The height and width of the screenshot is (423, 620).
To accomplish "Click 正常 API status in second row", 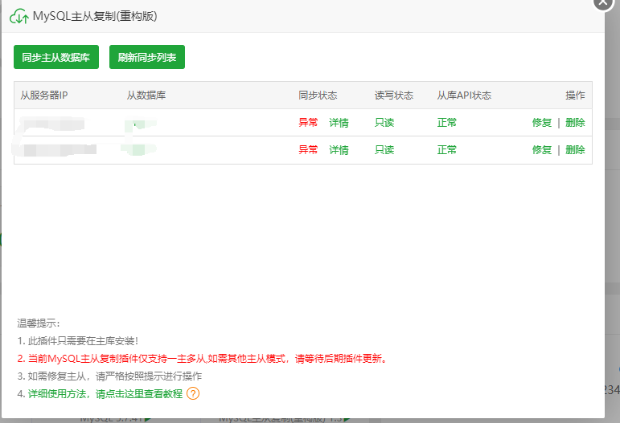I will coord(447,150).
